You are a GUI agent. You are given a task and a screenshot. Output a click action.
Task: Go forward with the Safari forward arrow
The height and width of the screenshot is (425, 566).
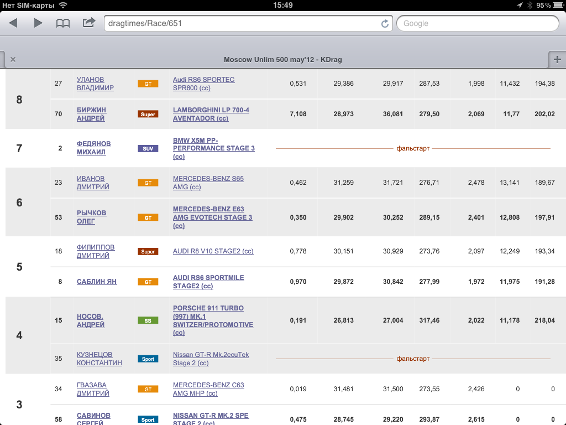pos(38,23)
